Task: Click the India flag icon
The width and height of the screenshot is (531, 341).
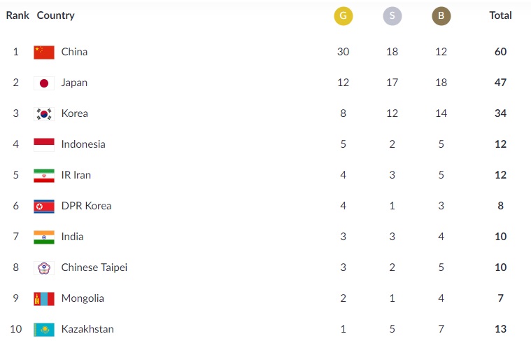Action: [44, 237]
